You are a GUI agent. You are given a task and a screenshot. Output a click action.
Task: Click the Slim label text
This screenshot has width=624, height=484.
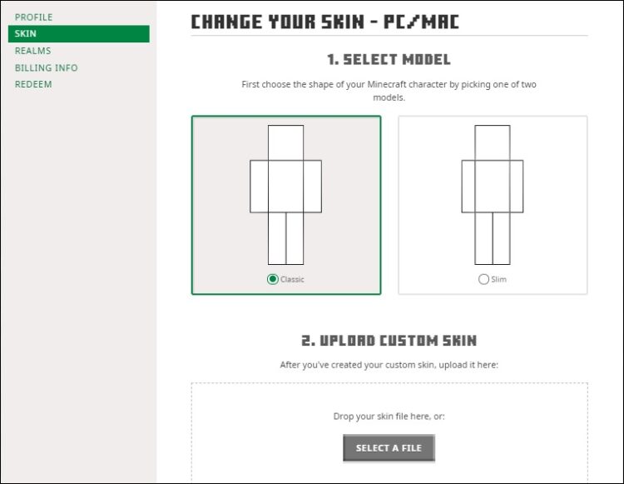498,279
